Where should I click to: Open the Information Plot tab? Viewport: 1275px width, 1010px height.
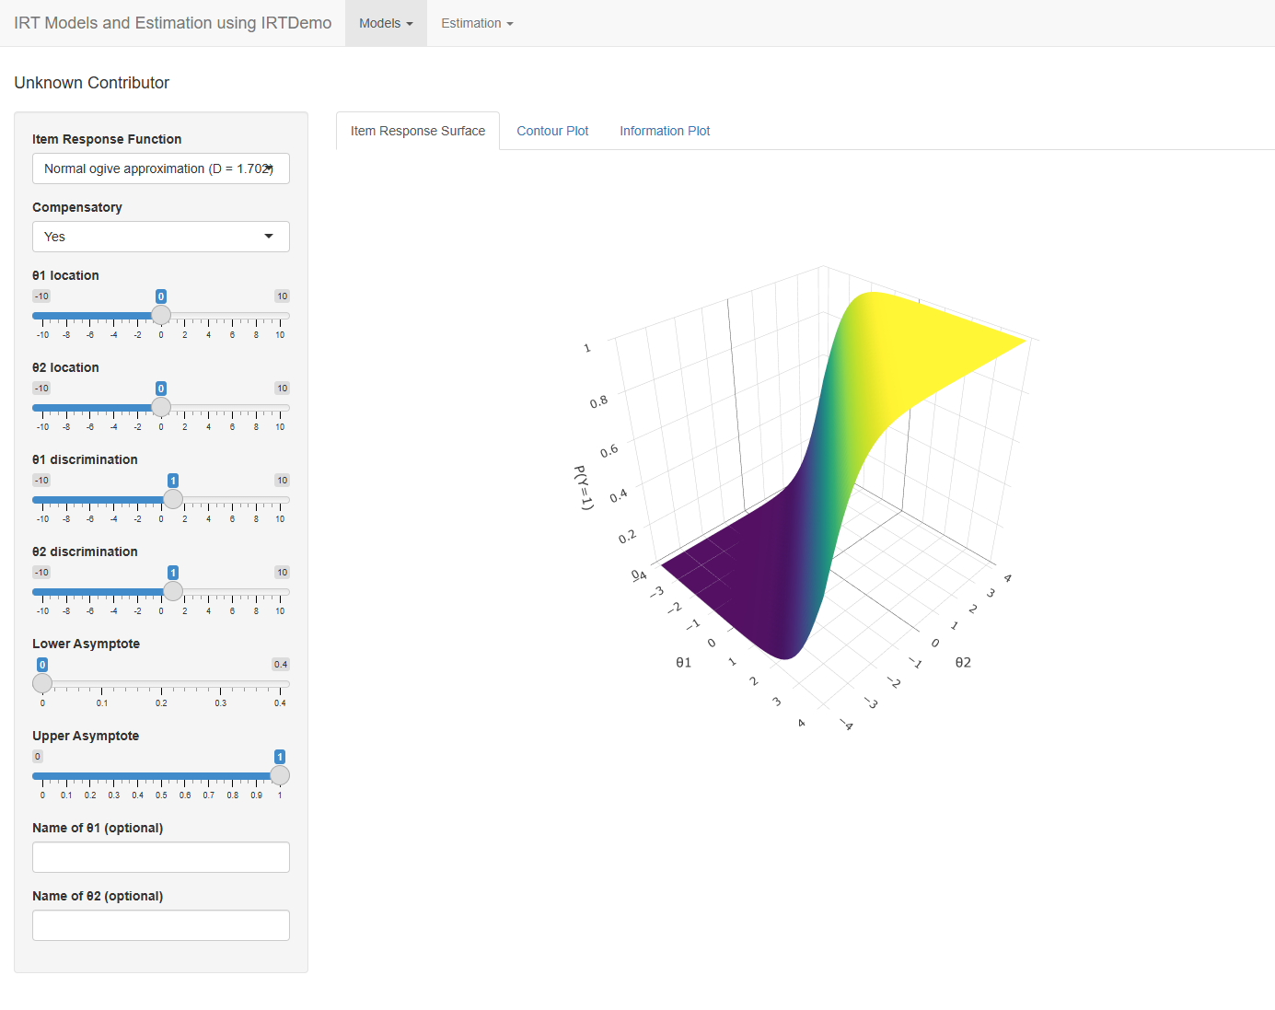(665, 131)
